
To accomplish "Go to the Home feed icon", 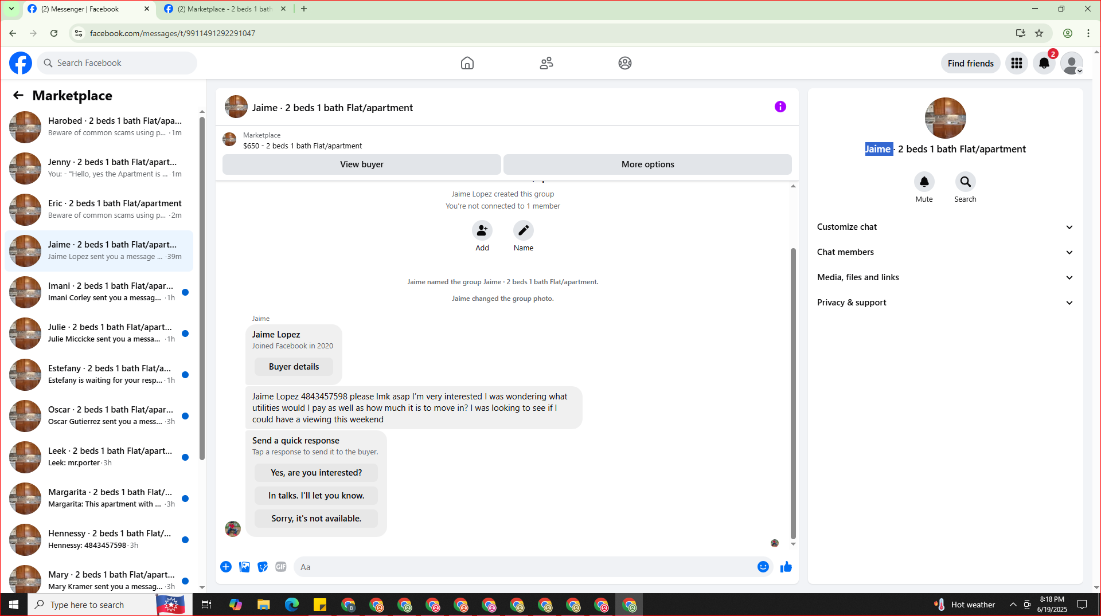I will (x=467, y=63).
